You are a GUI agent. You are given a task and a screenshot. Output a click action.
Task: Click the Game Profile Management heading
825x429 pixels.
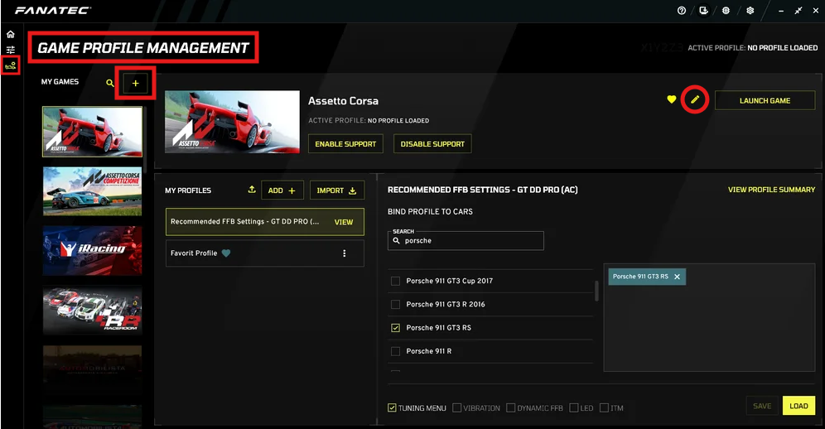point(143,48)
